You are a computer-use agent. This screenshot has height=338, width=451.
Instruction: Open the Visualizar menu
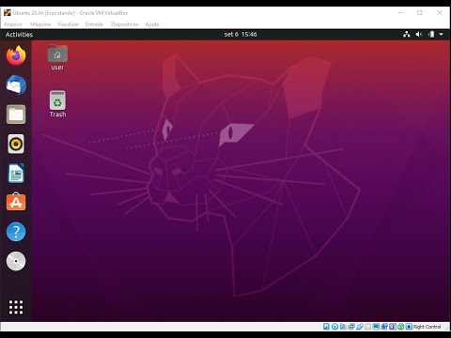68,24
